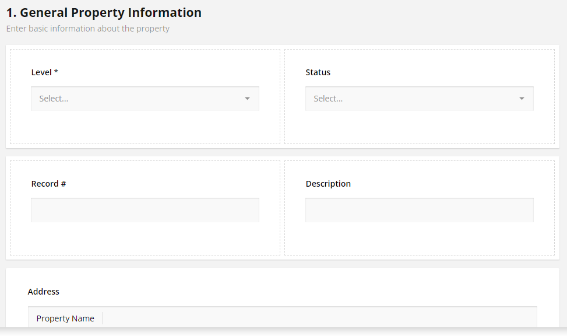This screenshot has width=567, height=336.
Task: Click the Description field label
Action: (x=328, y=184)
